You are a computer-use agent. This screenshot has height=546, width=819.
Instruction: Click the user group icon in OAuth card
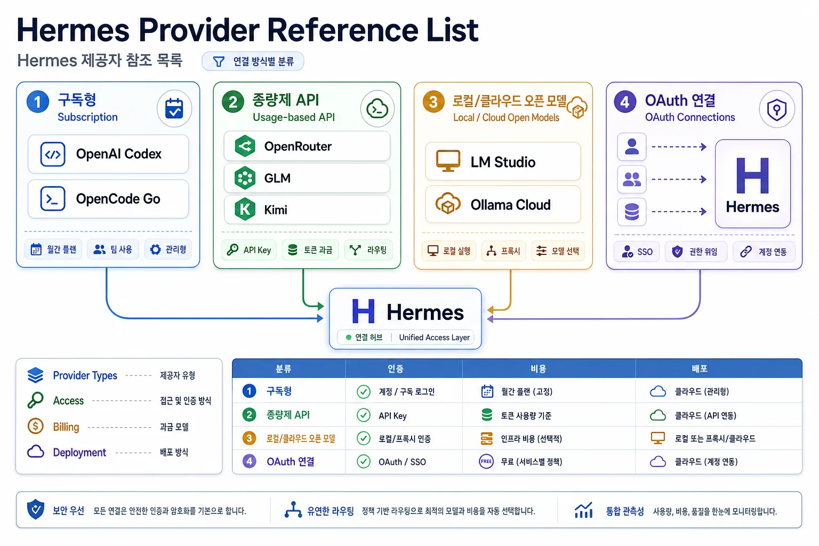click(x=632, y=179)
